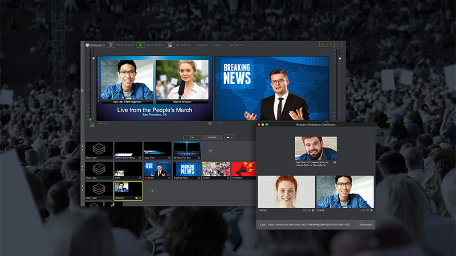The height and width of the screenshot is (256, 456).
Task: Open settings gear on Aqua Title shot
Action: click(169, 158)
